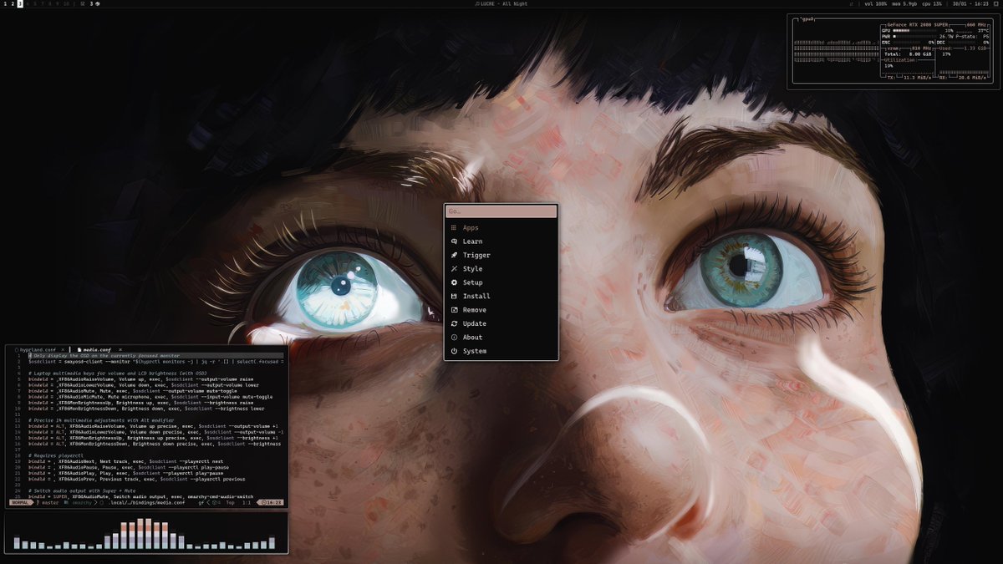Click the NORMAL mode indicator in statusline
The width and height of the screenshot is (1003, 564).
pyautogui.click(x=20, y=502)
